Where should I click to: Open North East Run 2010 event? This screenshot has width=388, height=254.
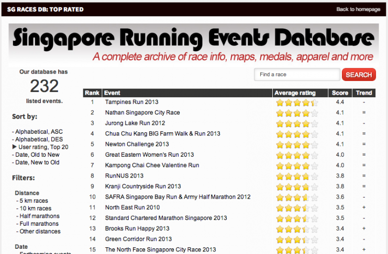point(132,207)
